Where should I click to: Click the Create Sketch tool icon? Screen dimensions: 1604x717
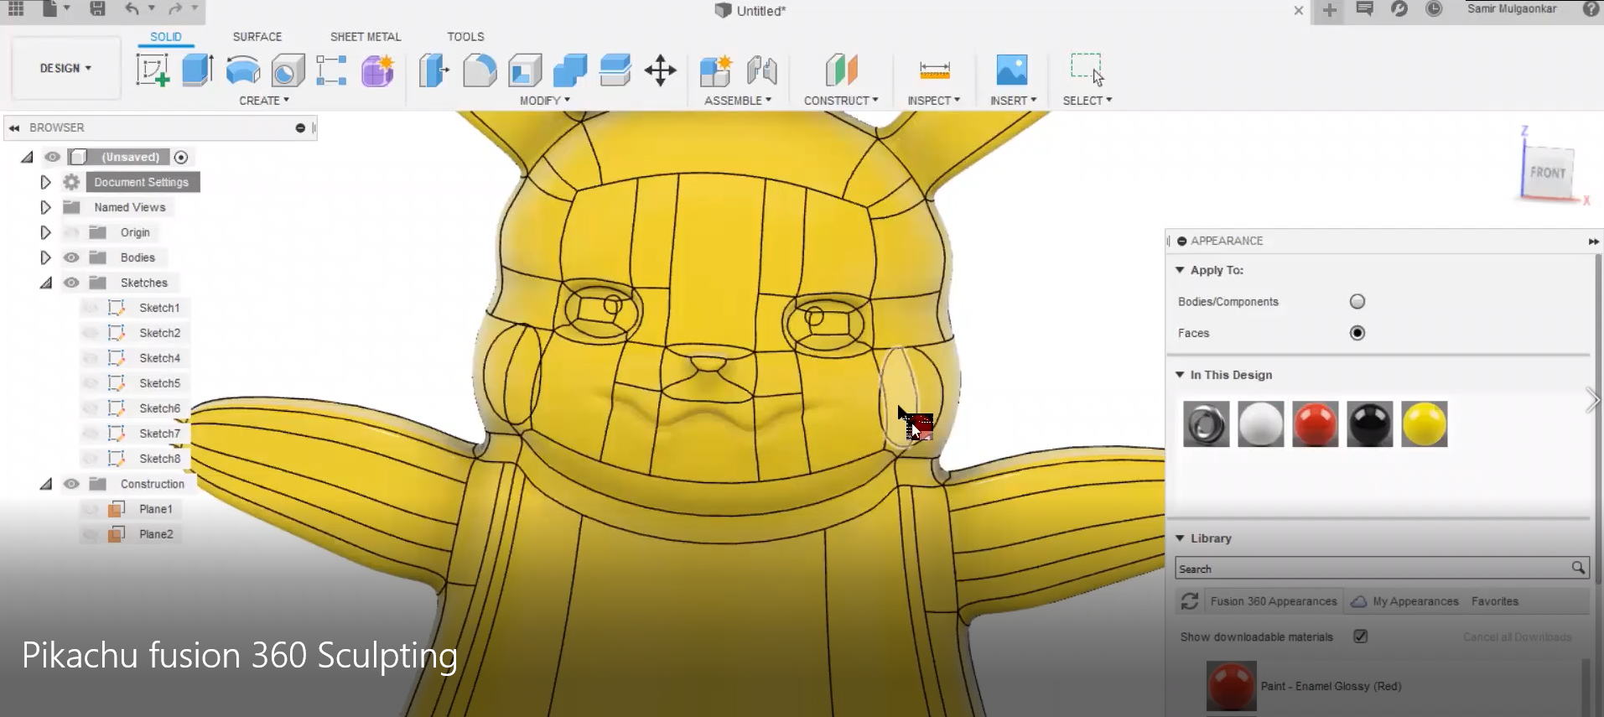click(153, 70)
